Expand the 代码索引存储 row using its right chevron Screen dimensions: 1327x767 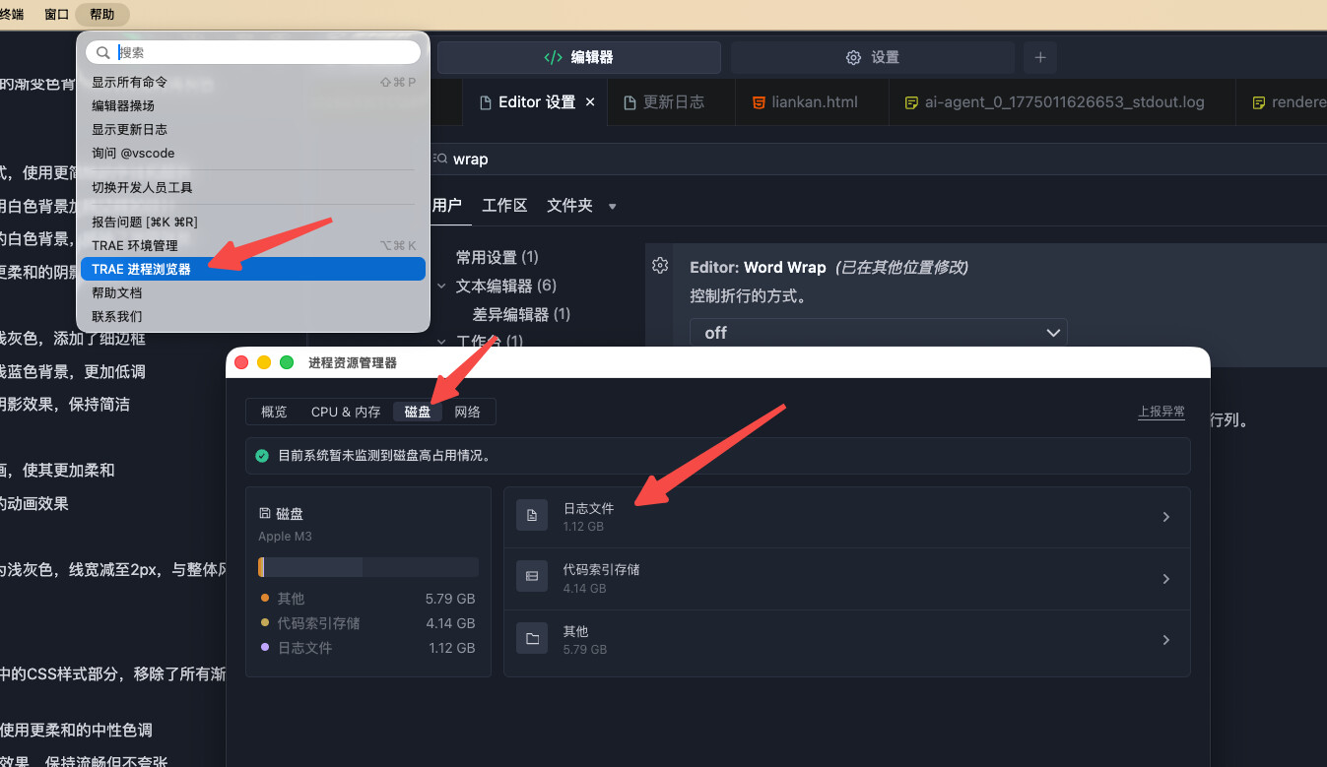click(x=1165, y=579)
